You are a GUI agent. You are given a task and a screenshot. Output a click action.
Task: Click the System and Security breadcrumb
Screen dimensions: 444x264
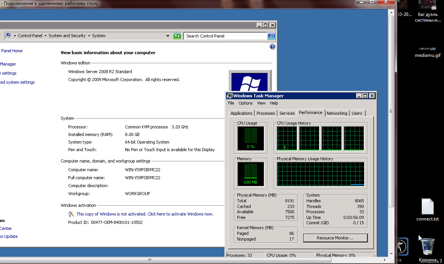(67, 36)
